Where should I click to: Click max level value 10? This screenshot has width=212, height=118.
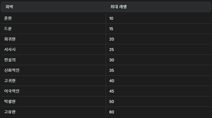[x=111, y=18]
